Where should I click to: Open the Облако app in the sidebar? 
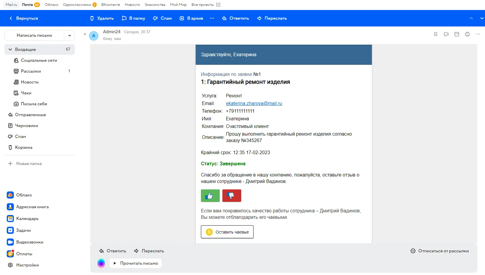19,195
